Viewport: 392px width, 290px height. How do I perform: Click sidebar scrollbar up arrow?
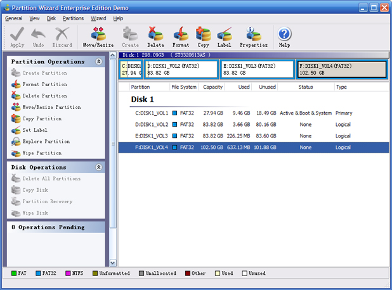coord(113,55)
